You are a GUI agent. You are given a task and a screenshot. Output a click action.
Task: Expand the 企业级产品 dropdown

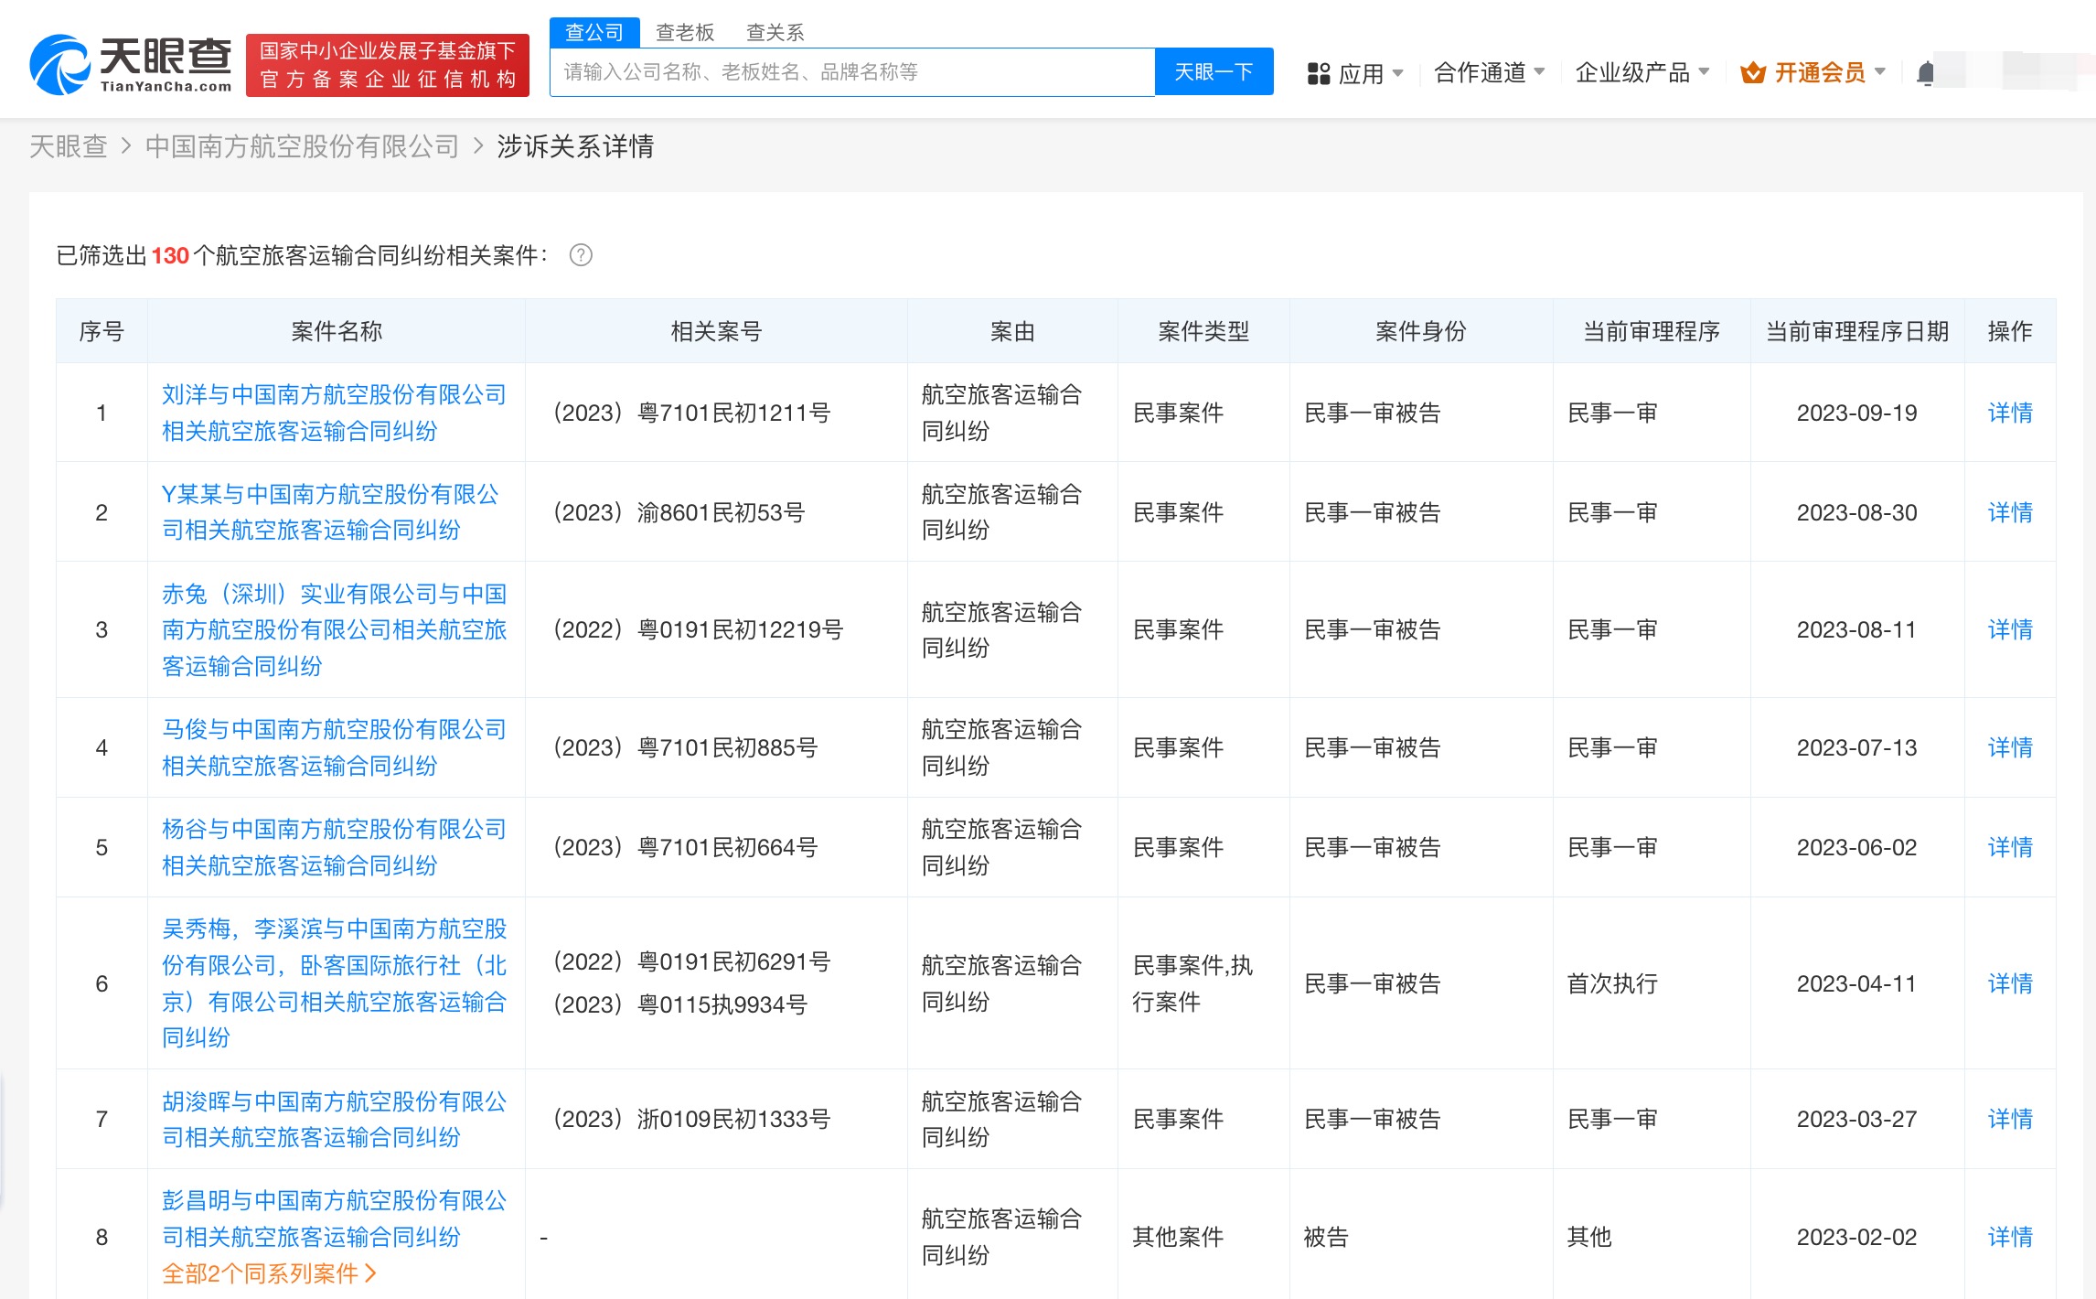click(x=1642, y=72)
